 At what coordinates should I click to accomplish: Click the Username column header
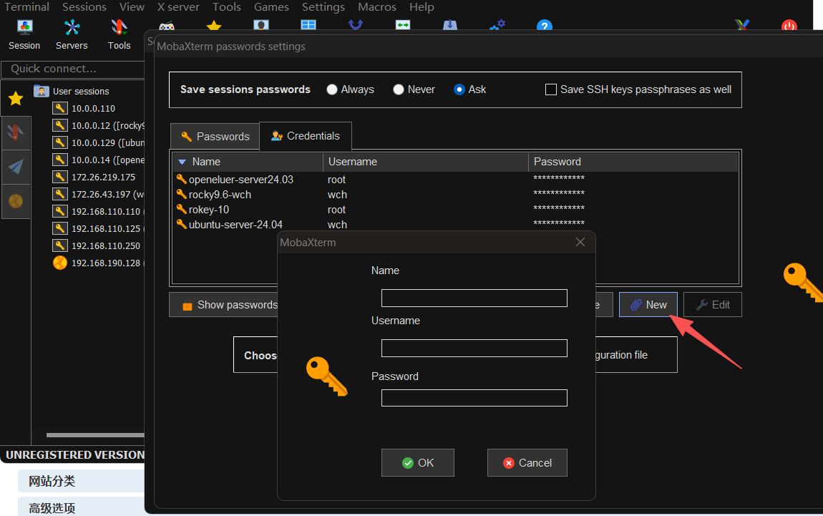click(x=426, y=162)
